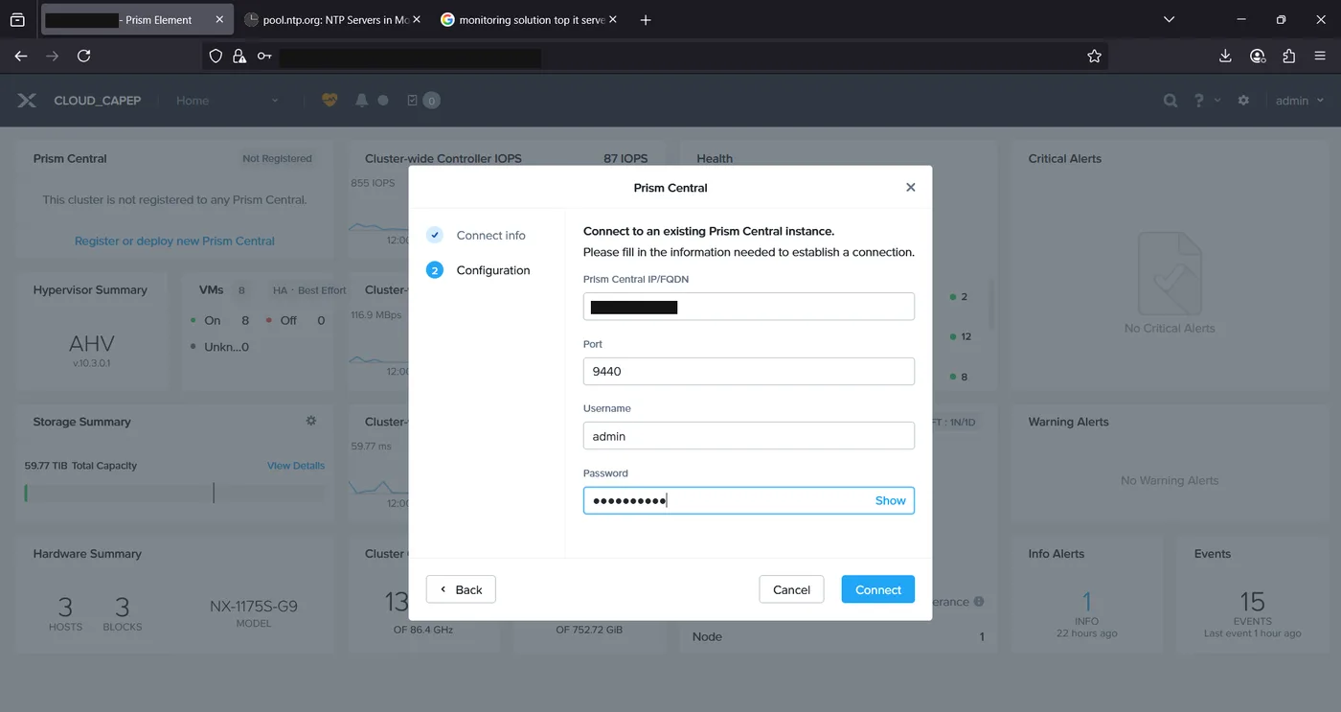Click the Nutanix X logo icon

[x=27, y=100]
